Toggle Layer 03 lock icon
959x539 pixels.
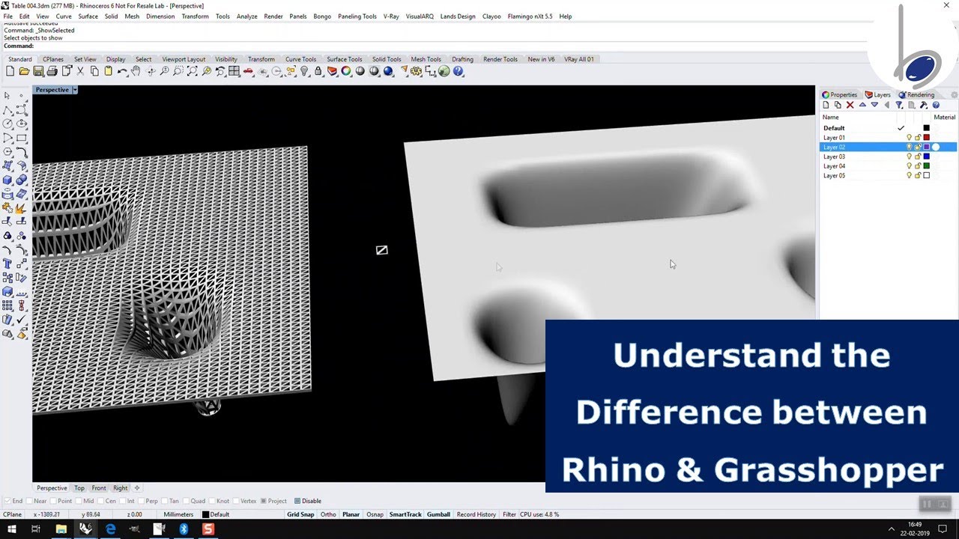[x=918, y=156]
